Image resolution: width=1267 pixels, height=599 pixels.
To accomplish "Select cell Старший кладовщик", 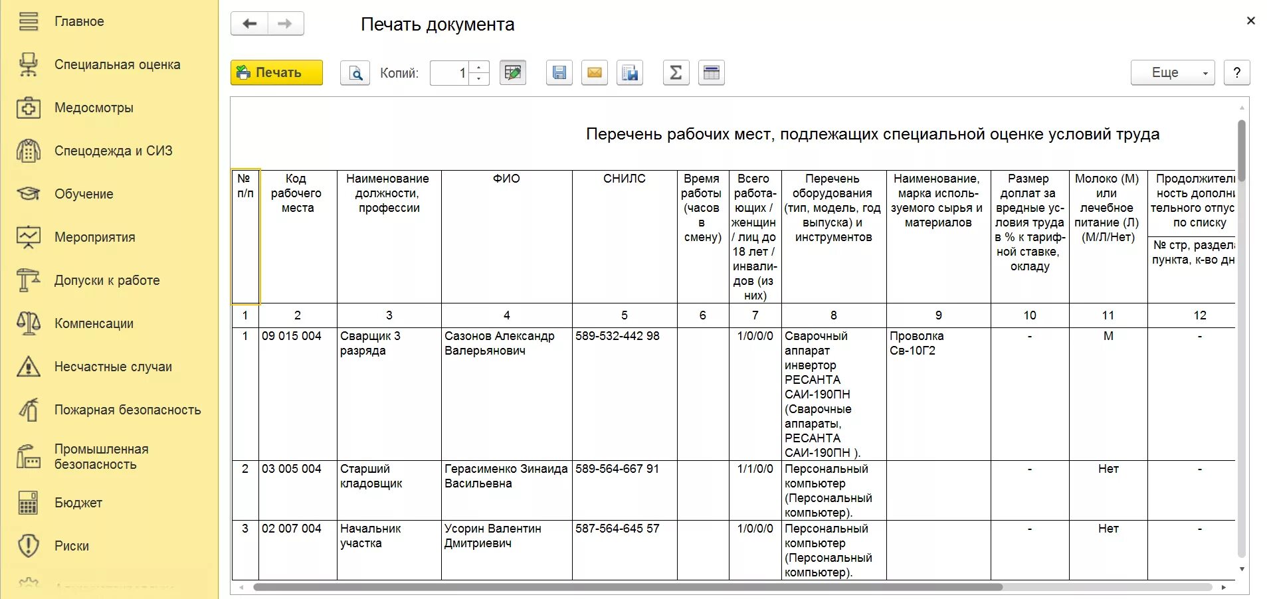I will pos(389,490).
